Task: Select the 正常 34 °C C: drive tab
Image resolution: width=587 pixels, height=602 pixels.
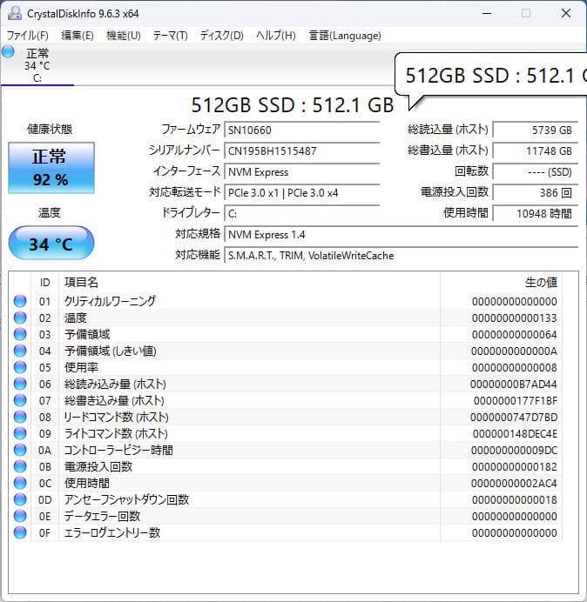Action: click(x=37, y=65)
